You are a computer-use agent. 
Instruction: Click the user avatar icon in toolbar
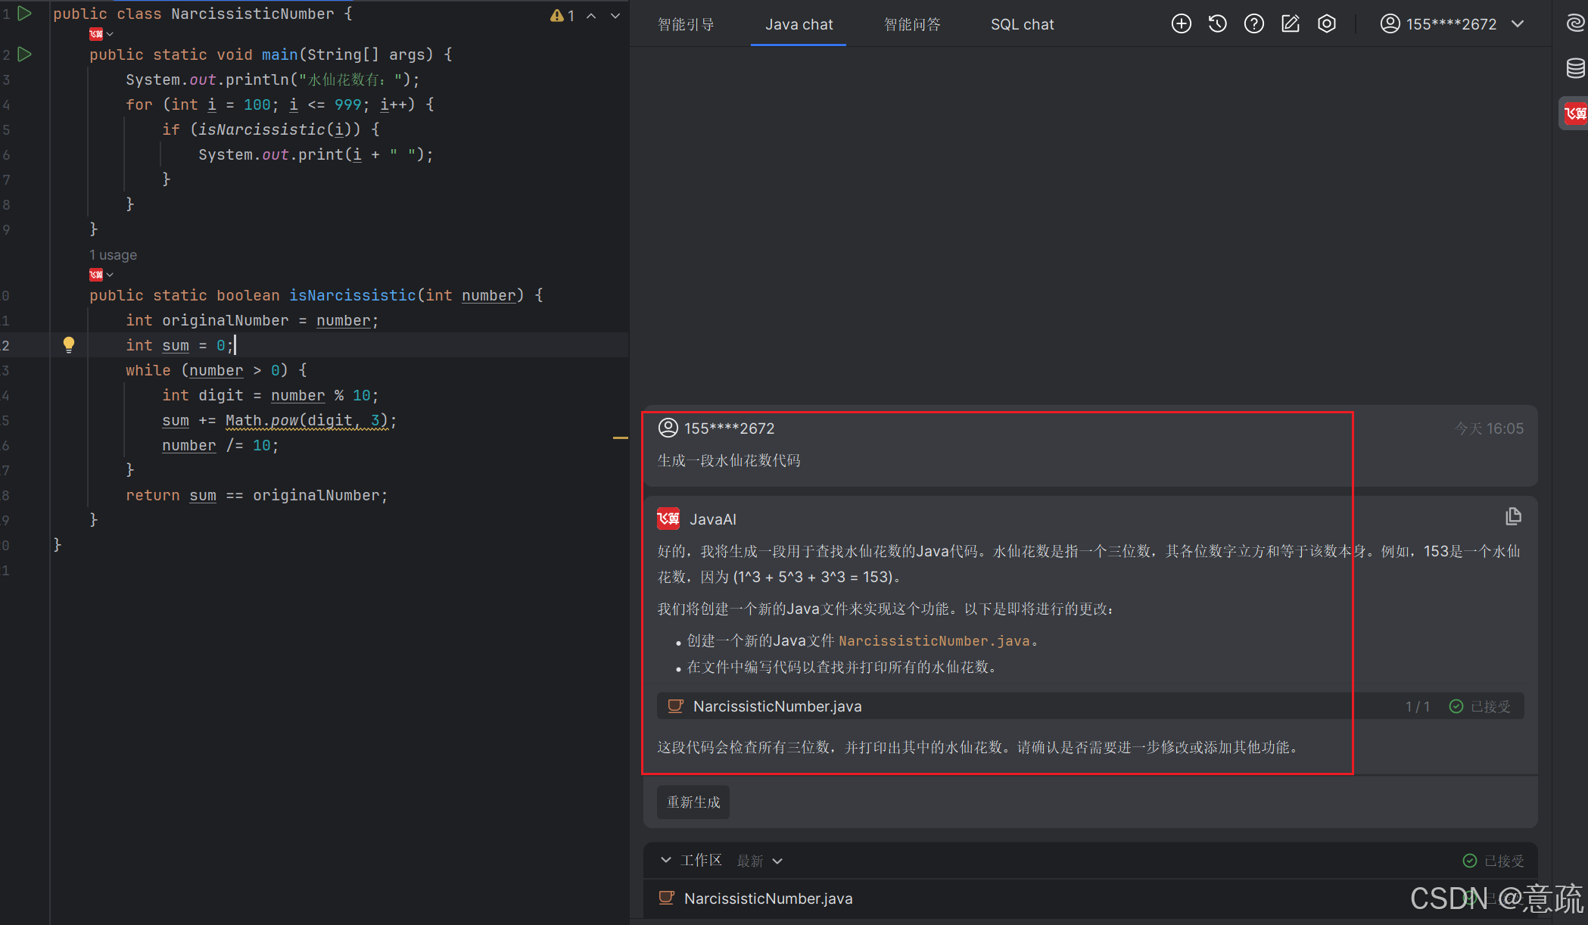1390,24
